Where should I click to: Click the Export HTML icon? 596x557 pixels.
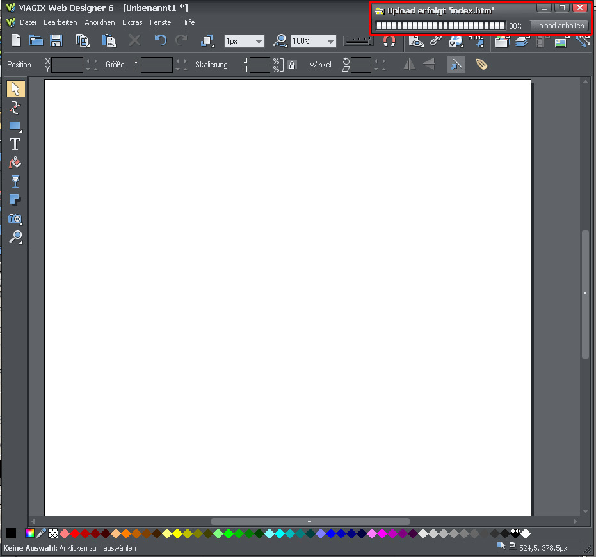(477, 41)
